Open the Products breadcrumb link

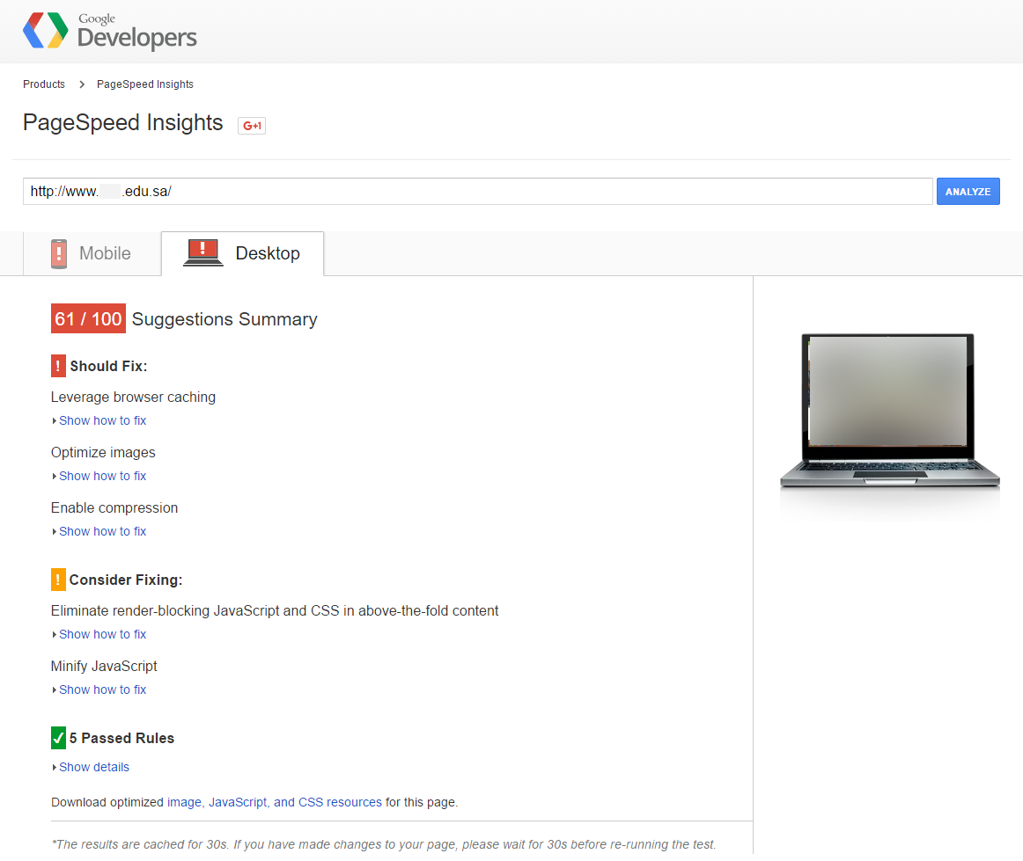44,84
